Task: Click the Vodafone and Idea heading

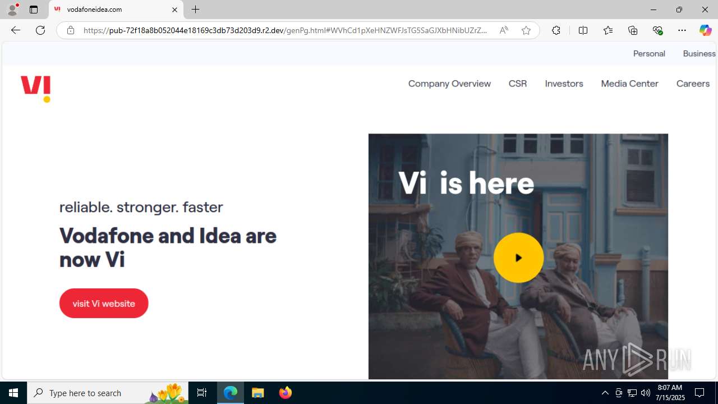Action: pos(168,247)
